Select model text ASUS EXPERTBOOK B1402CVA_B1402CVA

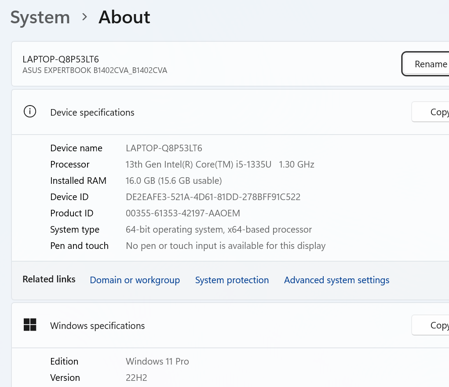click(95, 70)
